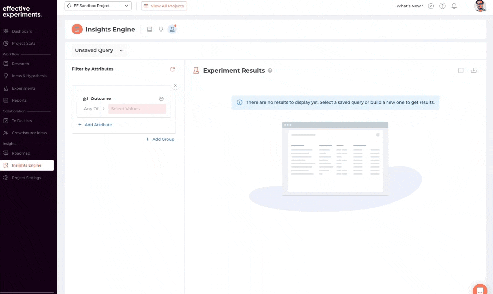Click the compass explore icon
The height and width of the screenshot is (294, 493).
pos(431,6)
